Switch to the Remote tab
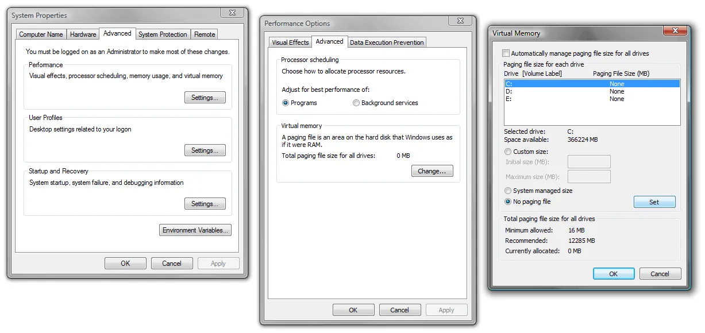The image size is (705, 333). tap(205, 34)
